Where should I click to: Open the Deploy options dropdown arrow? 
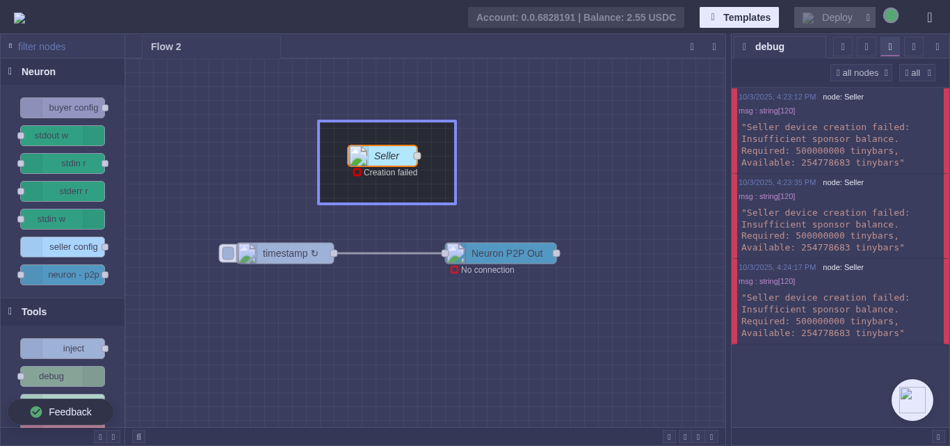(868, 17)
